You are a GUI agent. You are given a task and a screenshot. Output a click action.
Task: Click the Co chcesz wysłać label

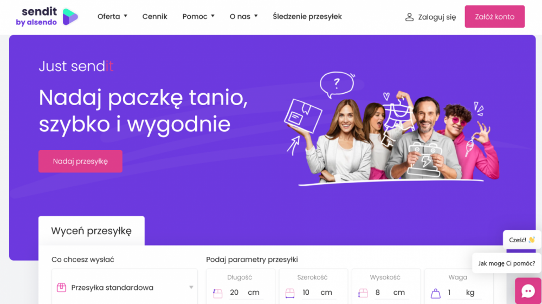(x=82, y=260)
